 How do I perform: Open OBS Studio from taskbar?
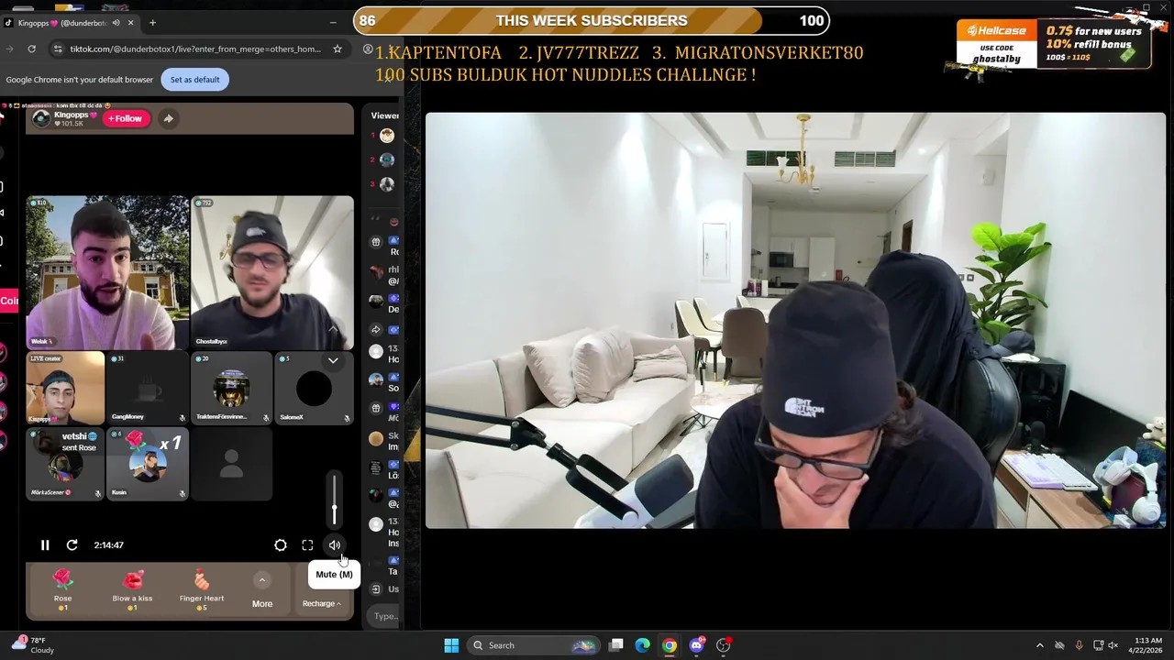[x=724, y=645]
